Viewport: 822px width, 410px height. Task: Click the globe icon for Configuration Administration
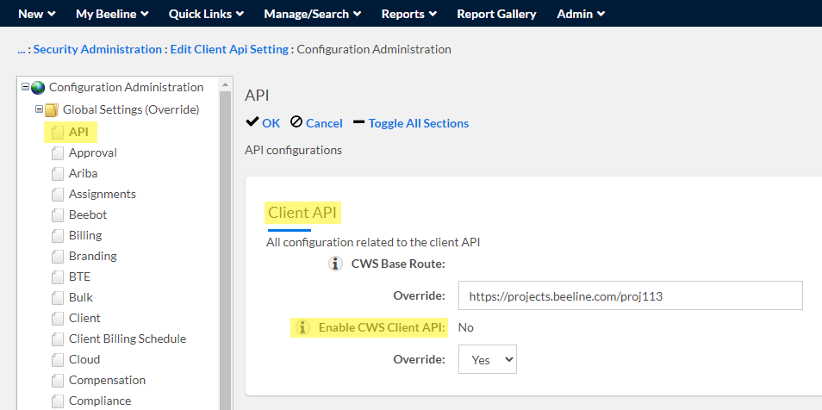pyautogui.click(x=38, y=88)
